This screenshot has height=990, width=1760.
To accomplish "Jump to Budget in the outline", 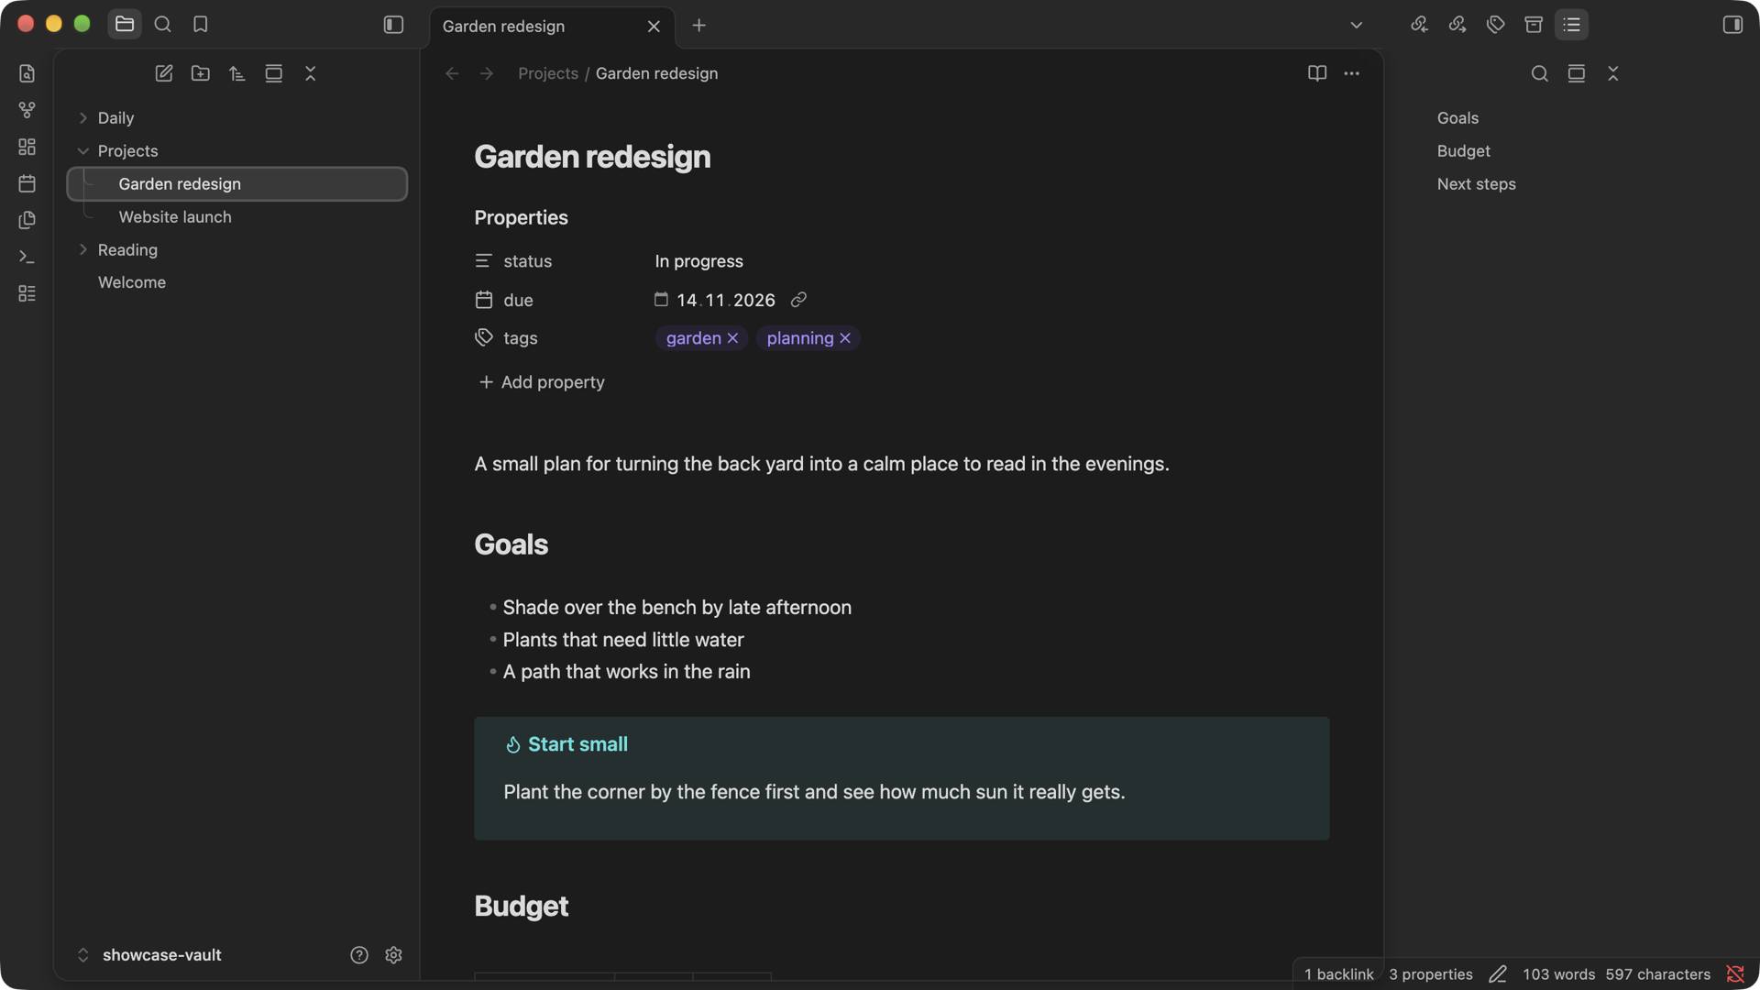I will [x=1464, y=151].
